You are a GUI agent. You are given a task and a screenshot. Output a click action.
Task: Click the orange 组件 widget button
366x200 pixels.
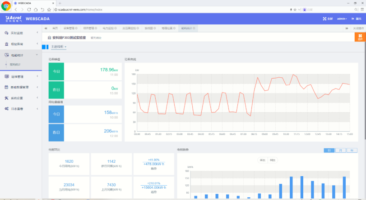[360, 37]
